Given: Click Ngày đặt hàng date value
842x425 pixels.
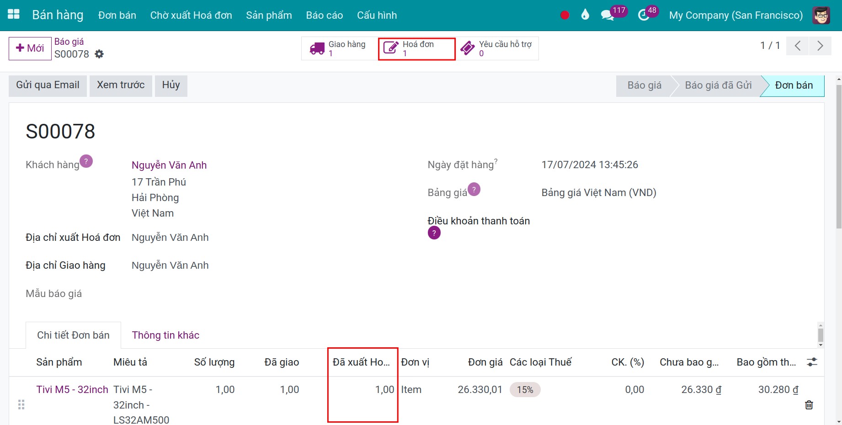Looking at the screenshot, I should (590, 165).
